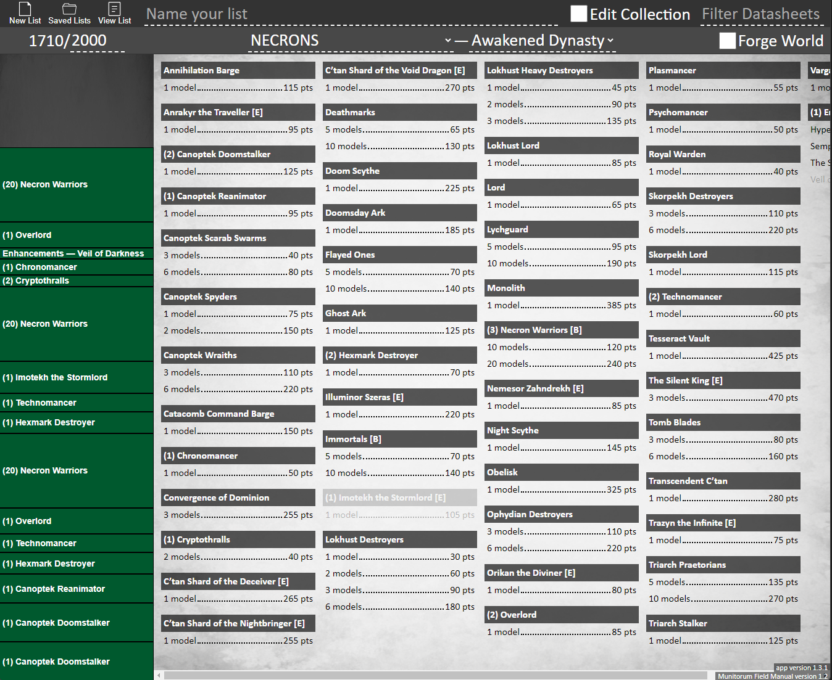Select Chronomancer in the army list
Viewport: 832px width, 680px height.
tap(77, 267)
